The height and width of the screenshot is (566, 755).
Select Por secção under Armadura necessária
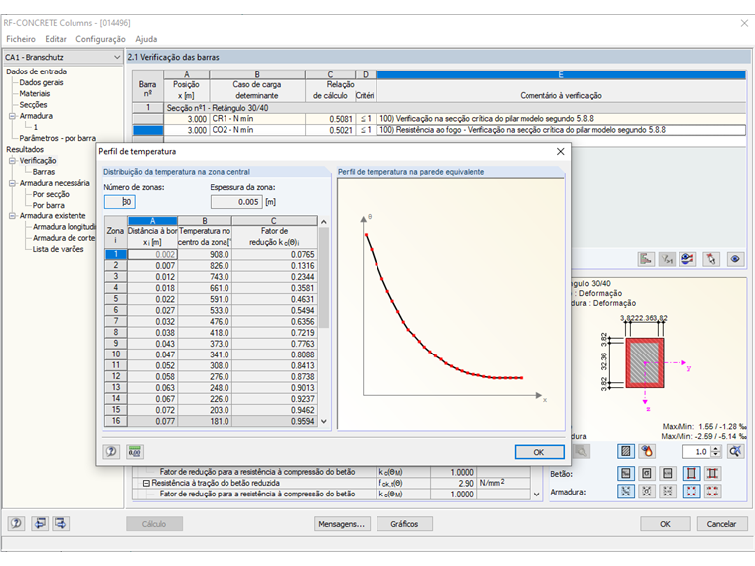(x=51, y=194)
